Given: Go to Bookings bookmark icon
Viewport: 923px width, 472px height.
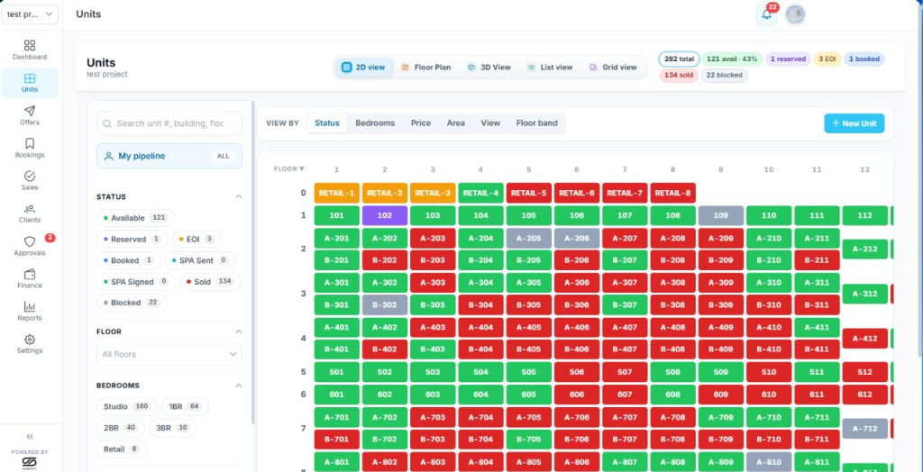Looking at the screenshot, I should [x=30, y=143].
